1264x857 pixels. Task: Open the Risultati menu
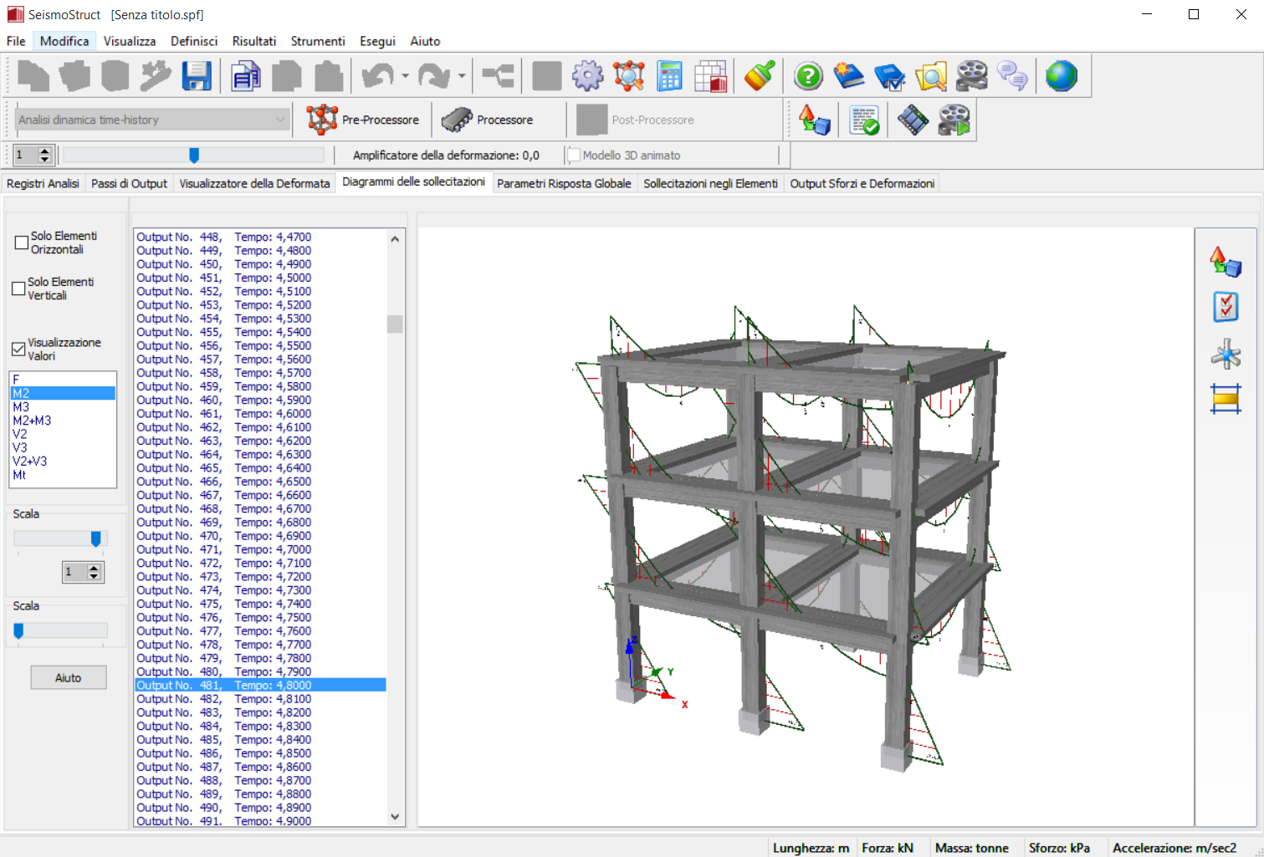tap(253, 41)
